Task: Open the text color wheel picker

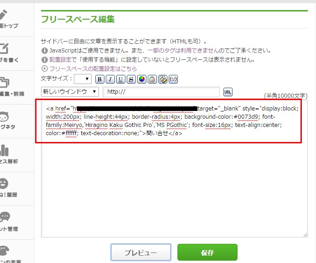Action: [x=142, y=79]
